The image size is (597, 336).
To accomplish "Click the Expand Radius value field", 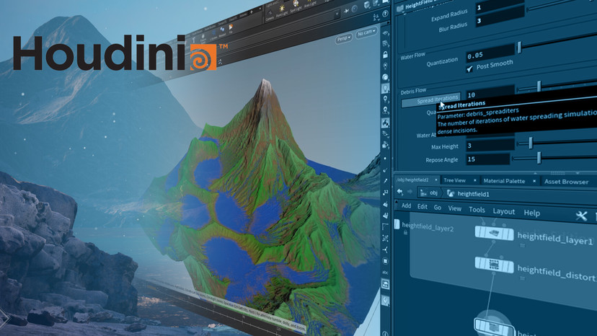I will pos(500,5).
